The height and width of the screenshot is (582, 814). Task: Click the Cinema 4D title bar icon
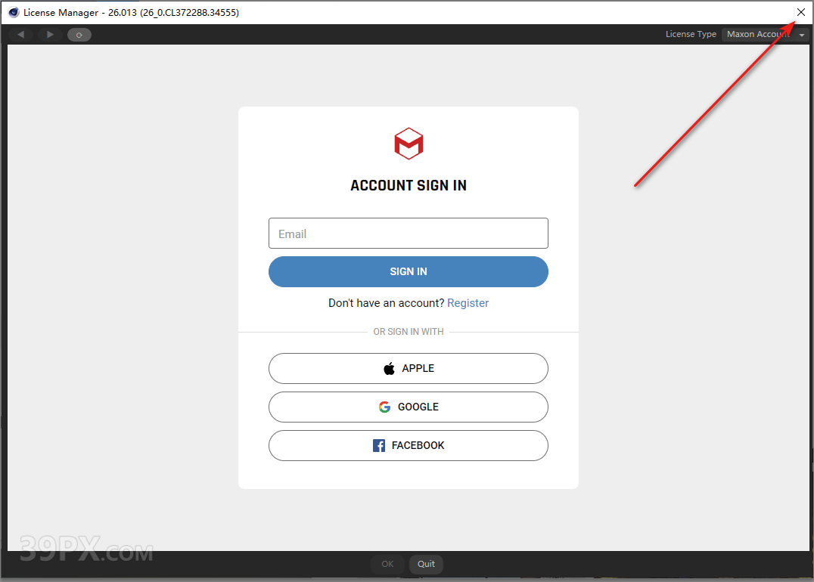(13, 12)
